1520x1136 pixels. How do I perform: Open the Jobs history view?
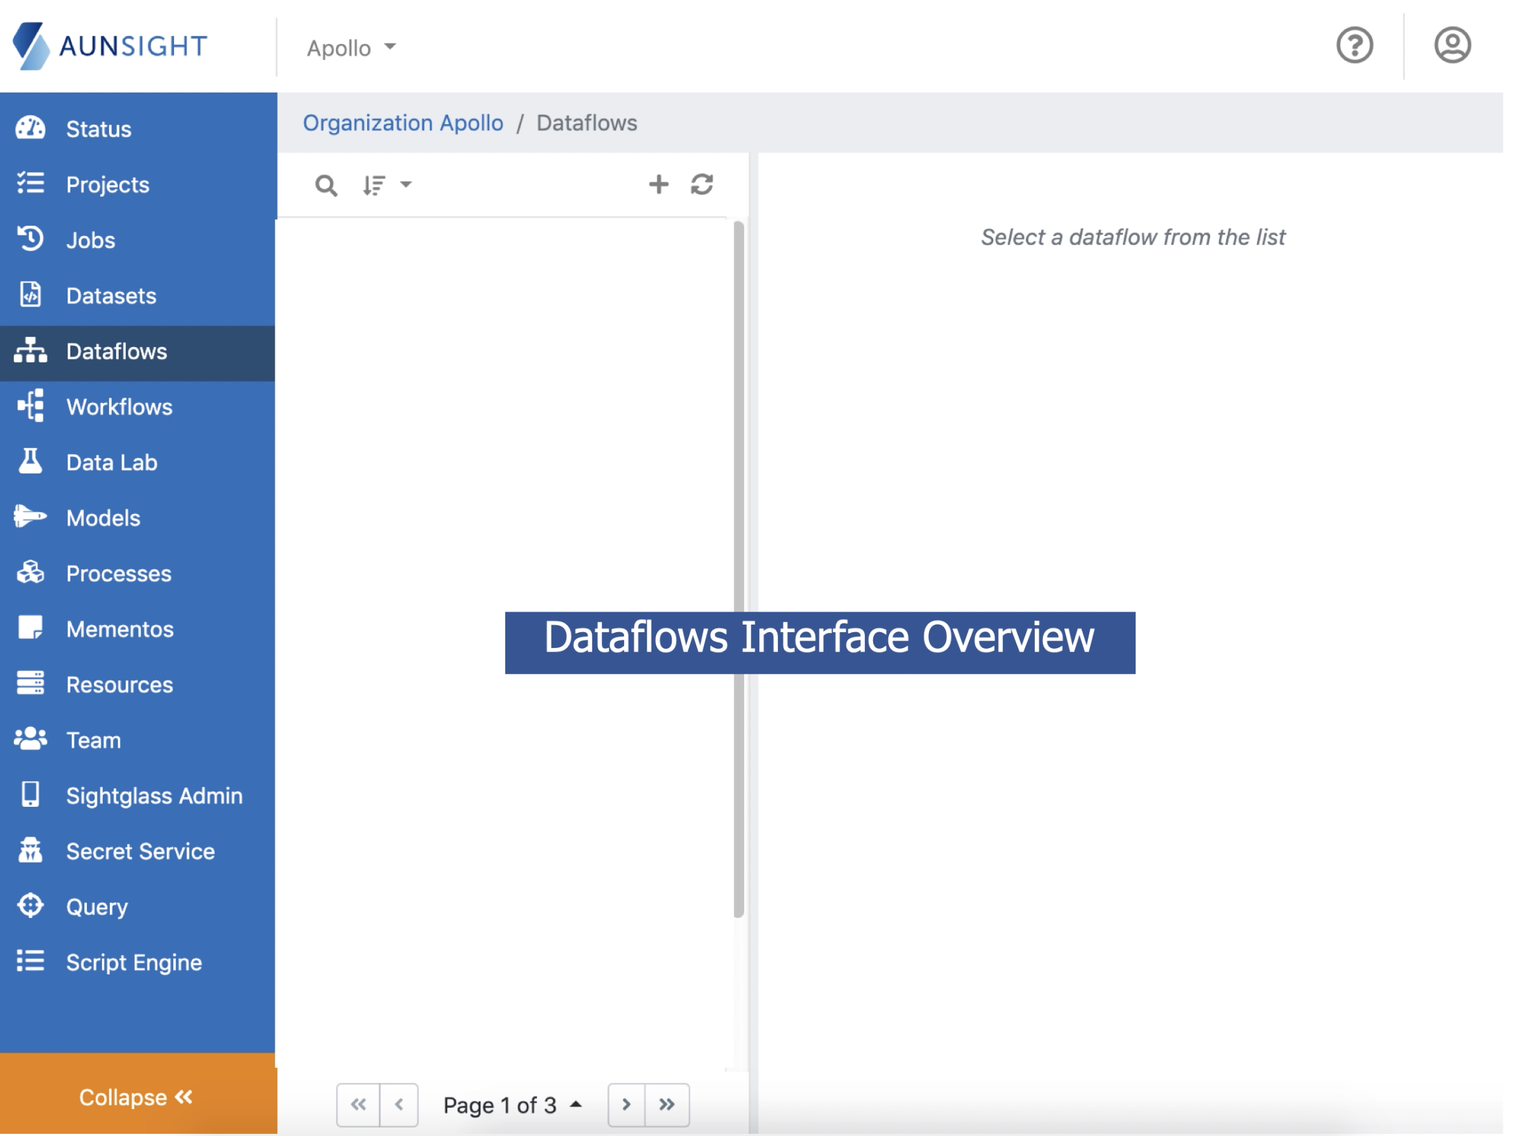coord(90,240)
